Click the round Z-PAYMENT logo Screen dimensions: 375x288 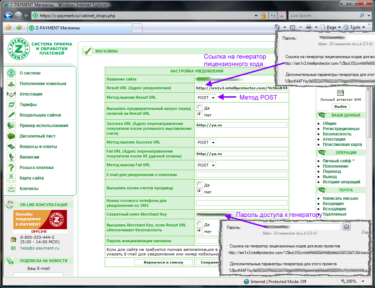pos(19,49)
